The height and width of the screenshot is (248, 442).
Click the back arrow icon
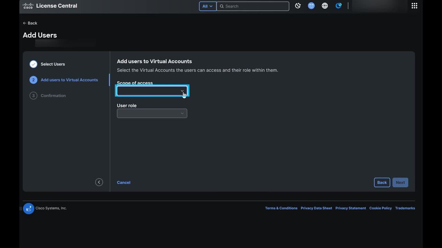pyautogui.click(x=25, y=23)
